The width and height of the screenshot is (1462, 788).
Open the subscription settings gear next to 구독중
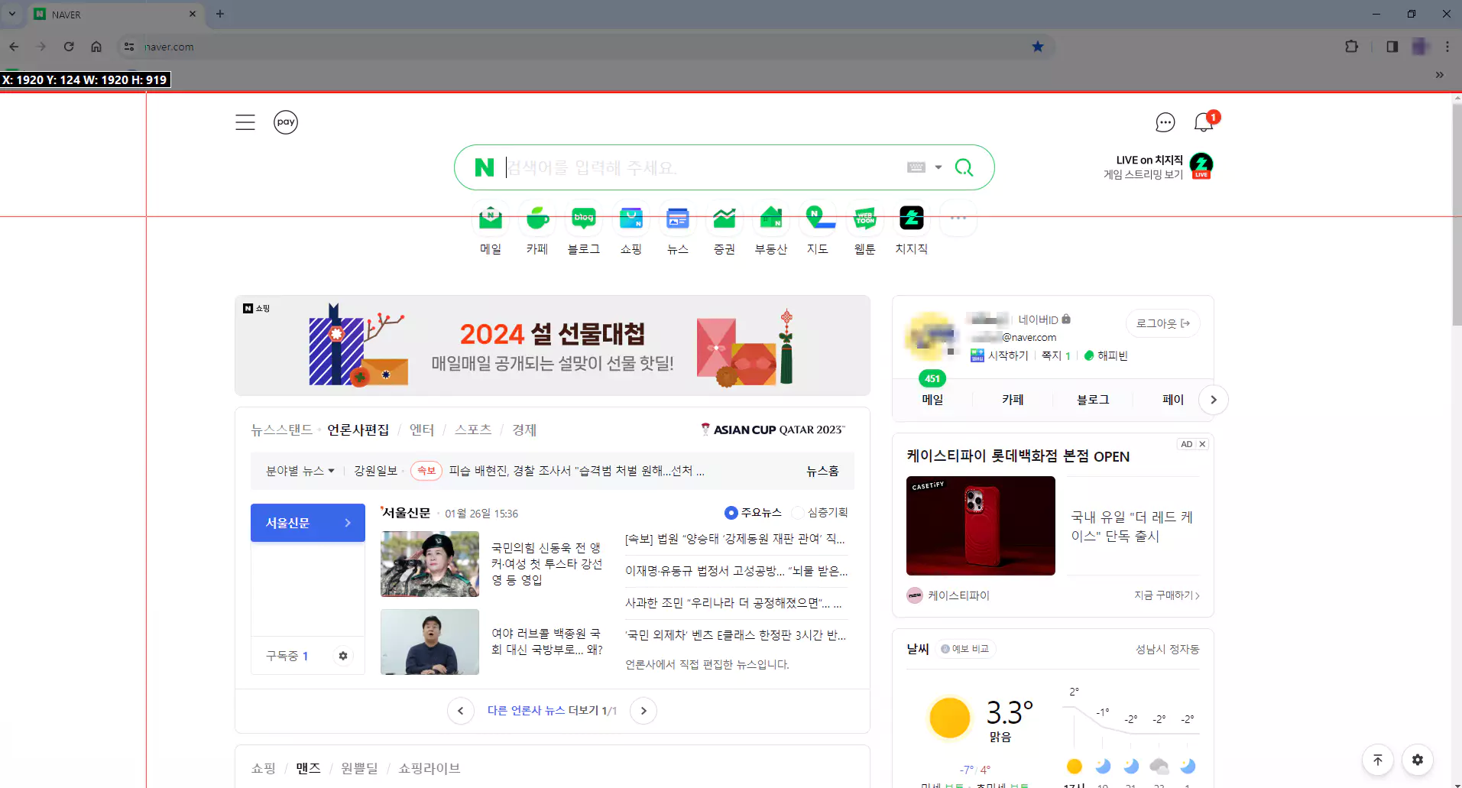point(343,656)
